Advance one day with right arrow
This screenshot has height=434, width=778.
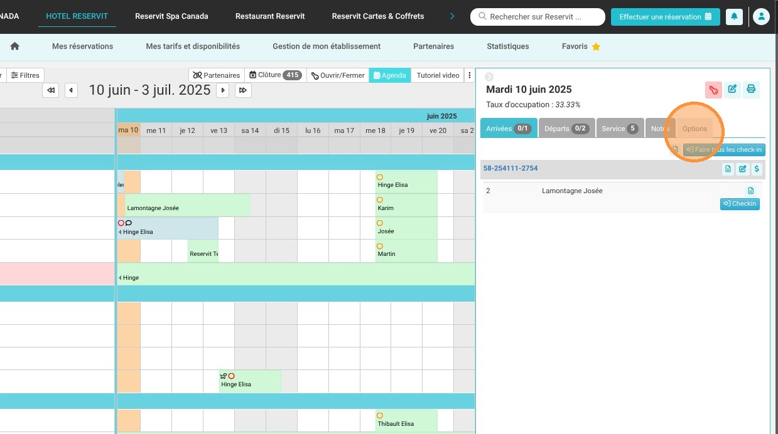222,90
